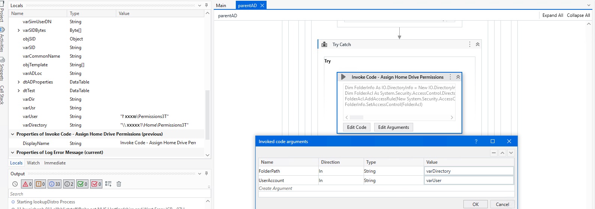The image size is (595, 209).
Task: Toggle trace messages filter showing 2
Action: (x=69, y=184)
